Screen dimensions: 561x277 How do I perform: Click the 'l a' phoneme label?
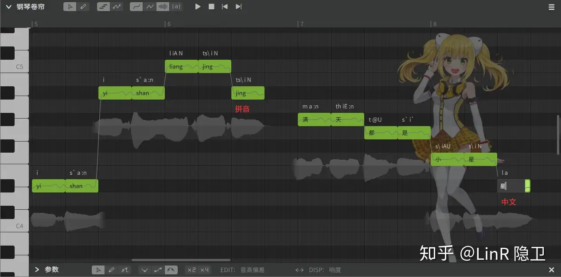505,173
